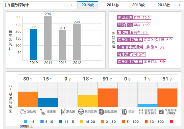This screenshot has height=129, width=184.
Task: Click the 51-100 legend swatch
Action: pyautogui.click(x=123, y=122)
